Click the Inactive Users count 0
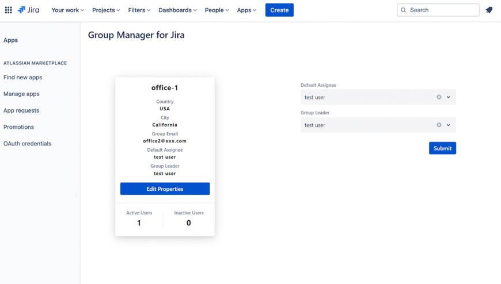 click(x=188, y=222)
